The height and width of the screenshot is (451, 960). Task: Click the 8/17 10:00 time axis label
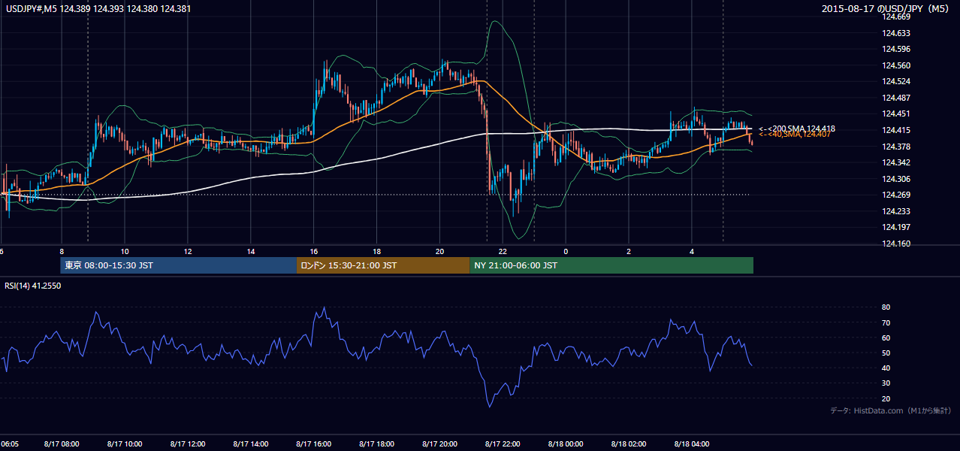click(125, 443)
